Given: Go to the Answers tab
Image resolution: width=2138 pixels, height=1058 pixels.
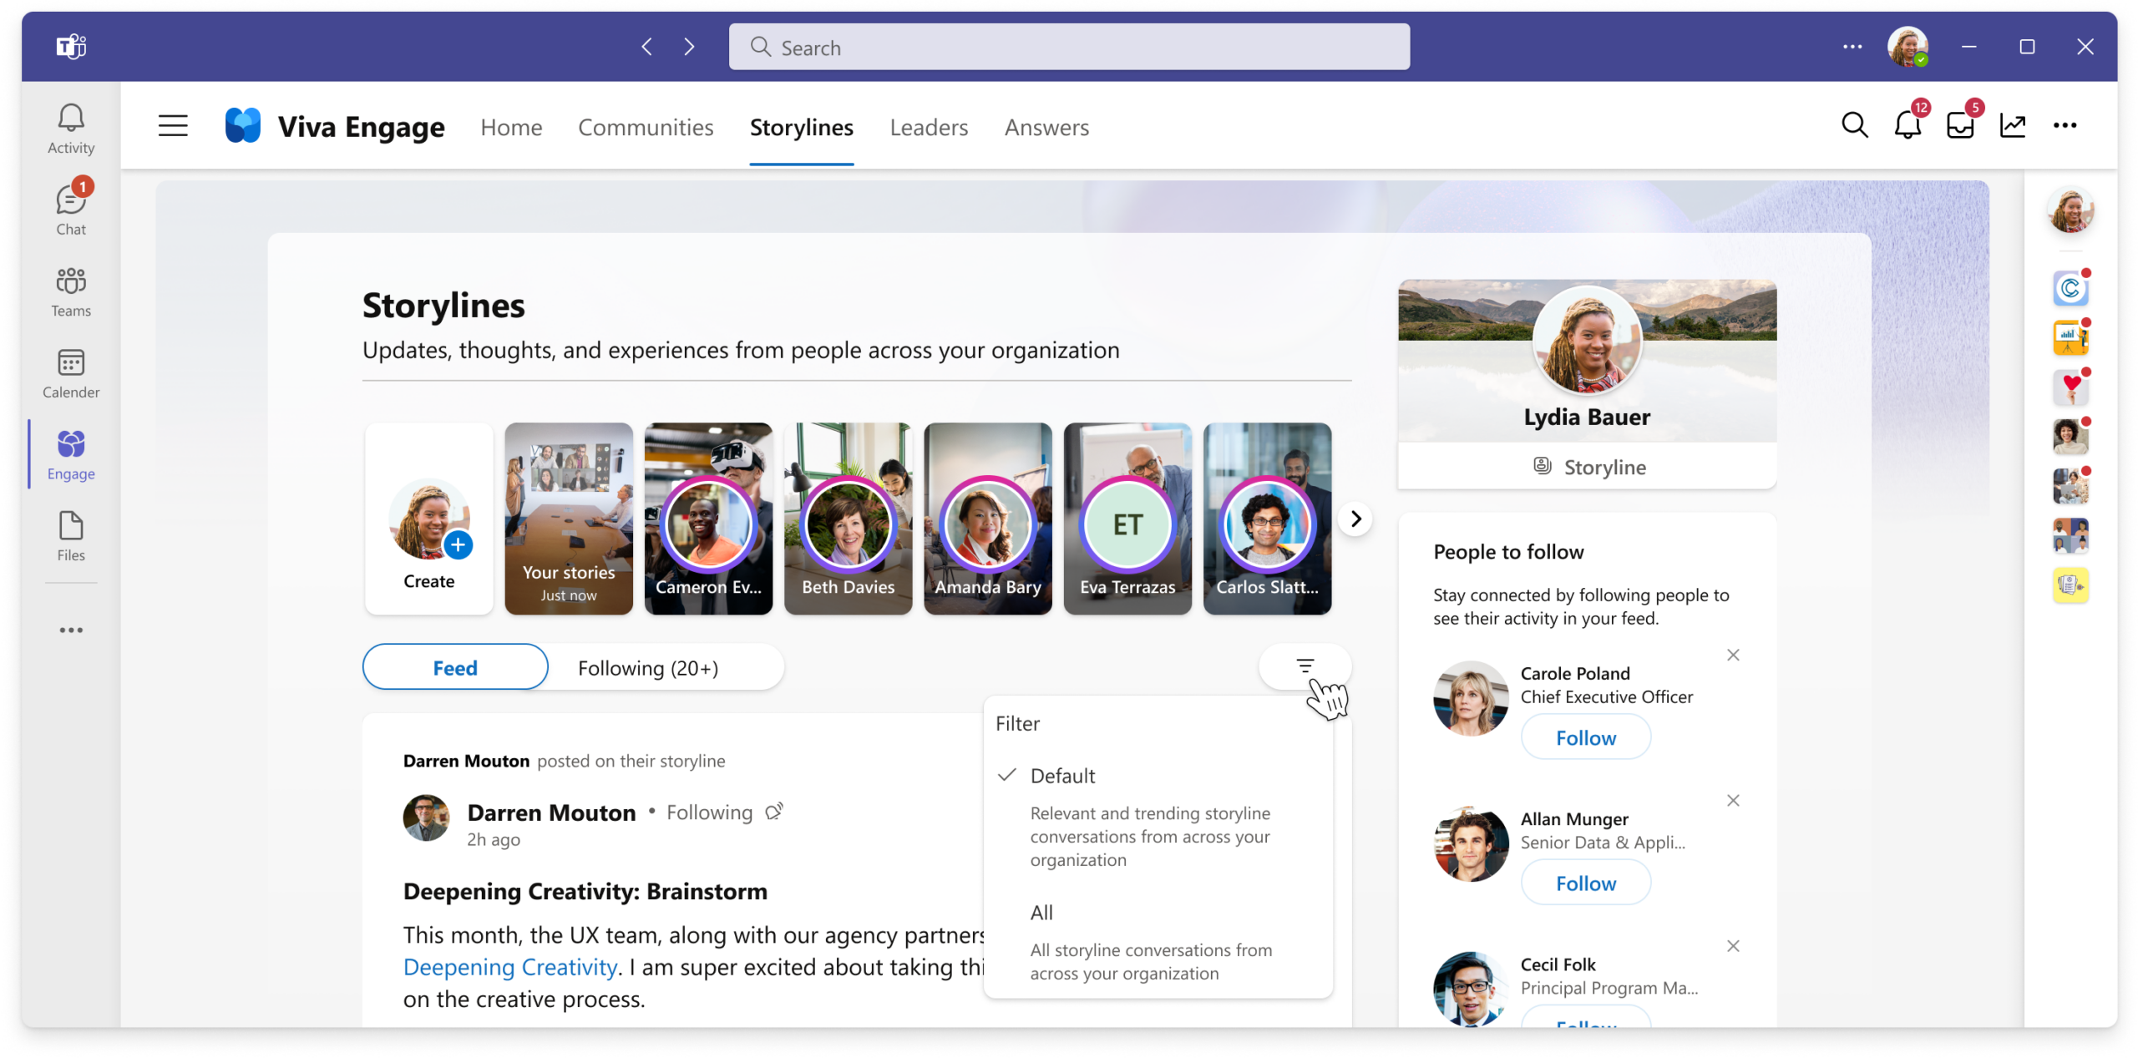Looking at the screenshot, I should 1046,127.
